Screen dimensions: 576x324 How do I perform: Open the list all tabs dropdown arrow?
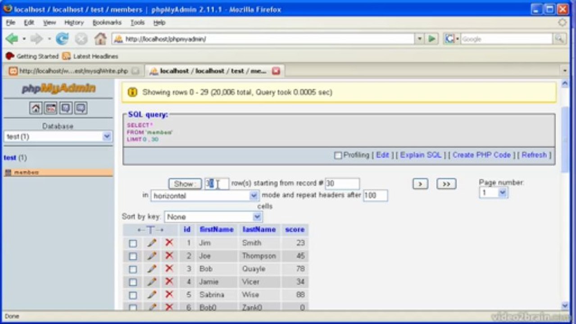565,71
